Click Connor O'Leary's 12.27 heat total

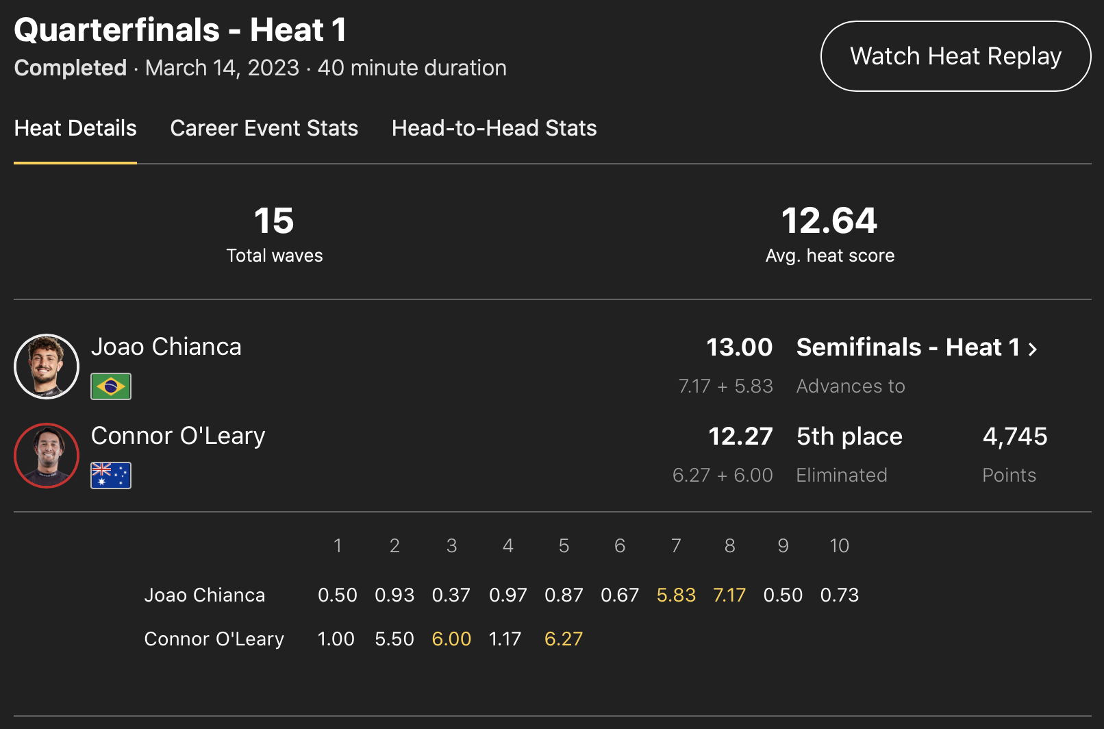[740, 436]
